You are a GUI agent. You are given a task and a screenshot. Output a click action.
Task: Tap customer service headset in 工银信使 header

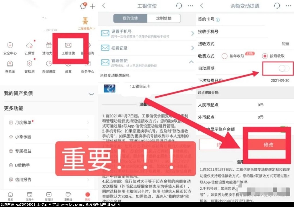click(179, 6)
